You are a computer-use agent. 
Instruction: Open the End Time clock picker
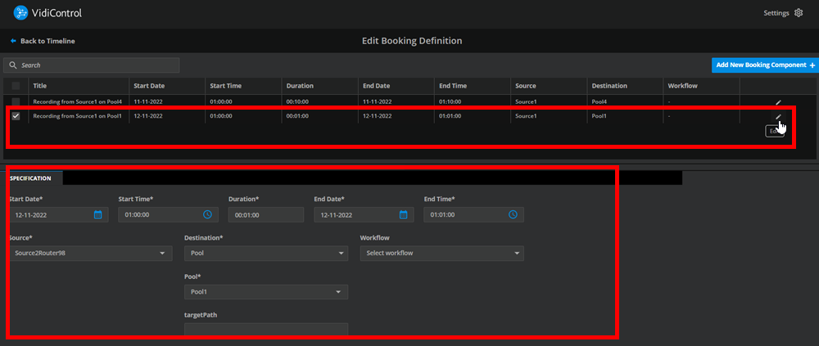tap(513, 214)
